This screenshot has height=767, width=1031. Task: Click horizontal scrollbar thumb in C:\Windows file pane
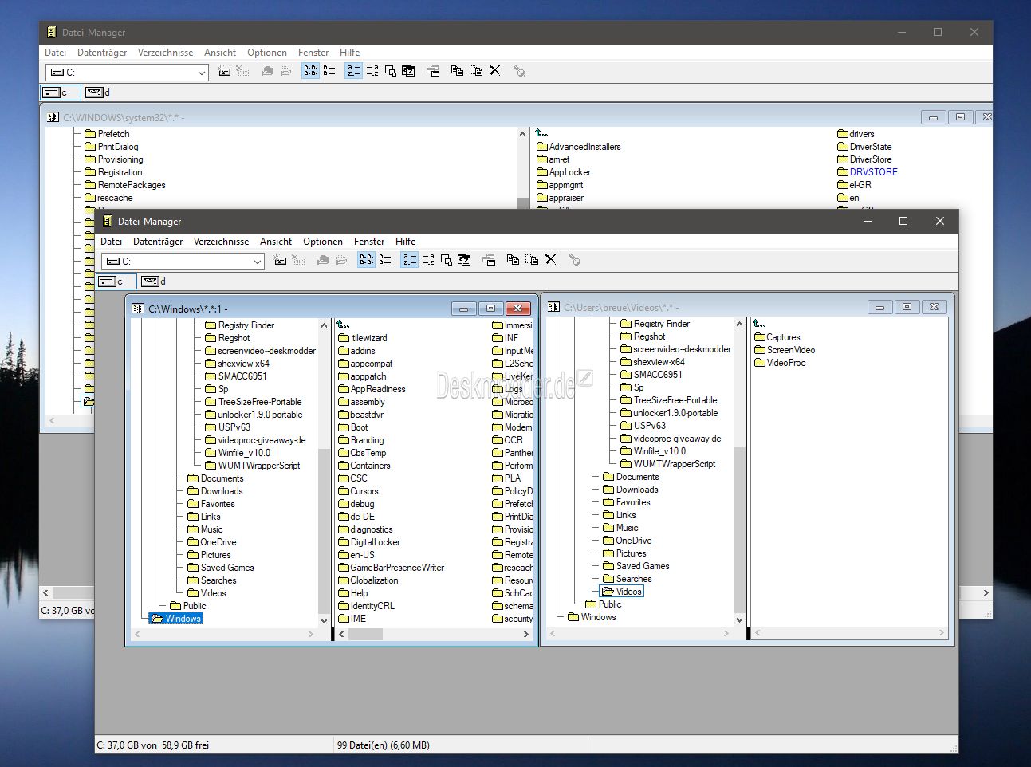[365, 634]
